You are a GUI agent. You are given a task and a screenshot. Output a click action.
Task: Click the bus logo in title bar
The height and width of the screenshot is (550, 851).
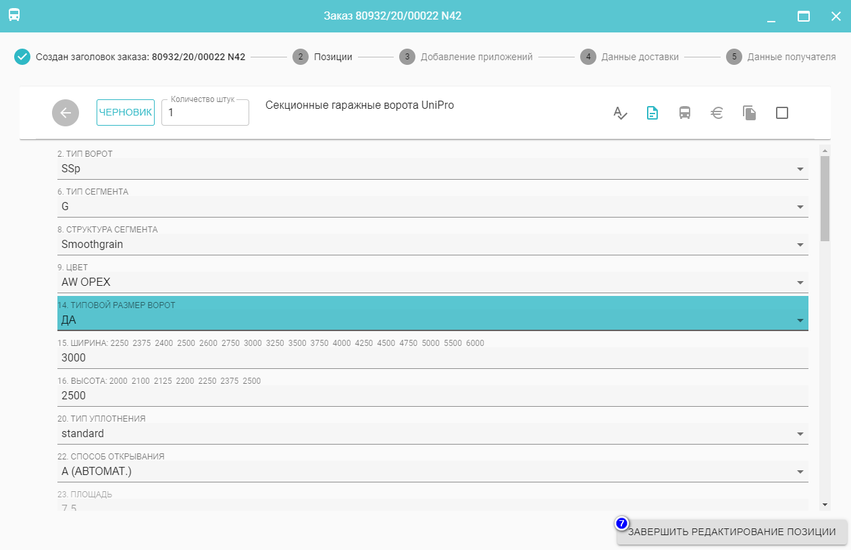click(14, 15)
